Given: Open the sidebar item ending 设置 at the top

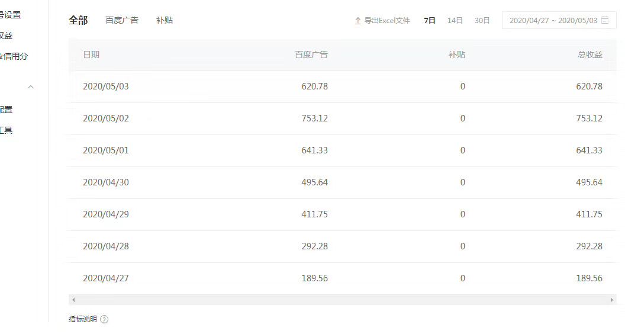Looking at the screenshot, I should [11, 15].
